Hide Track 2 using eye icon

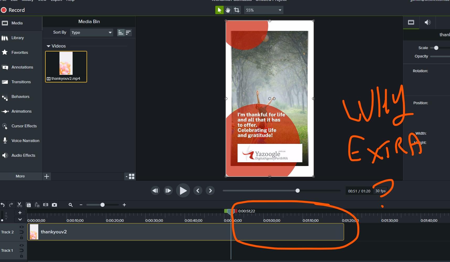click(x=22, y=227)
